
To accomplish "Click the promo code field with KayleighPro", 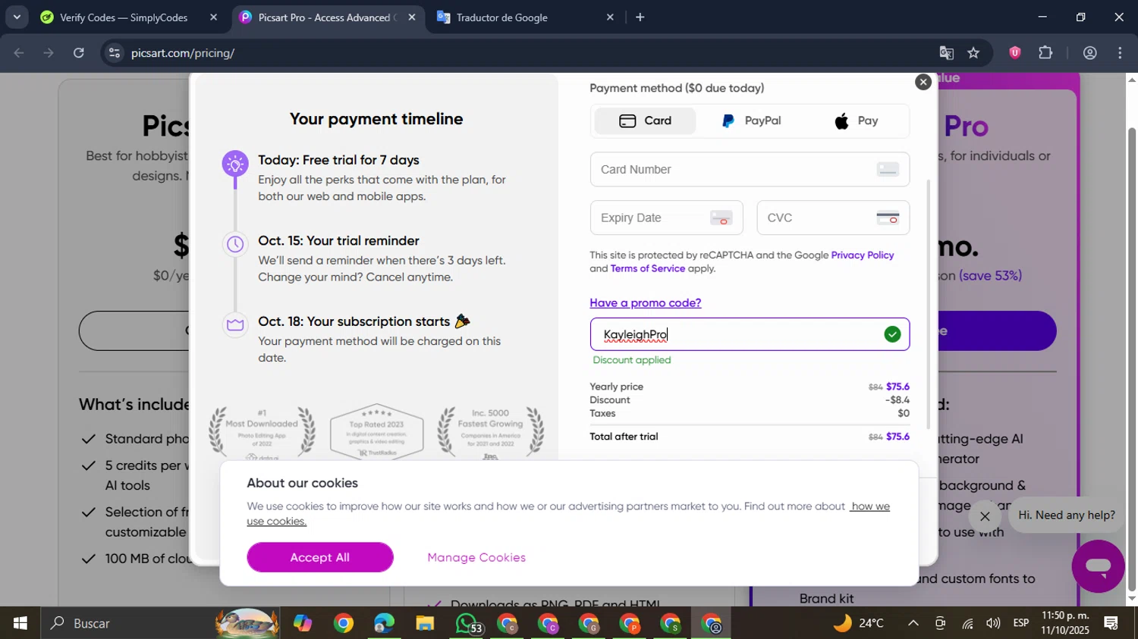I will [x=750, y=334].
